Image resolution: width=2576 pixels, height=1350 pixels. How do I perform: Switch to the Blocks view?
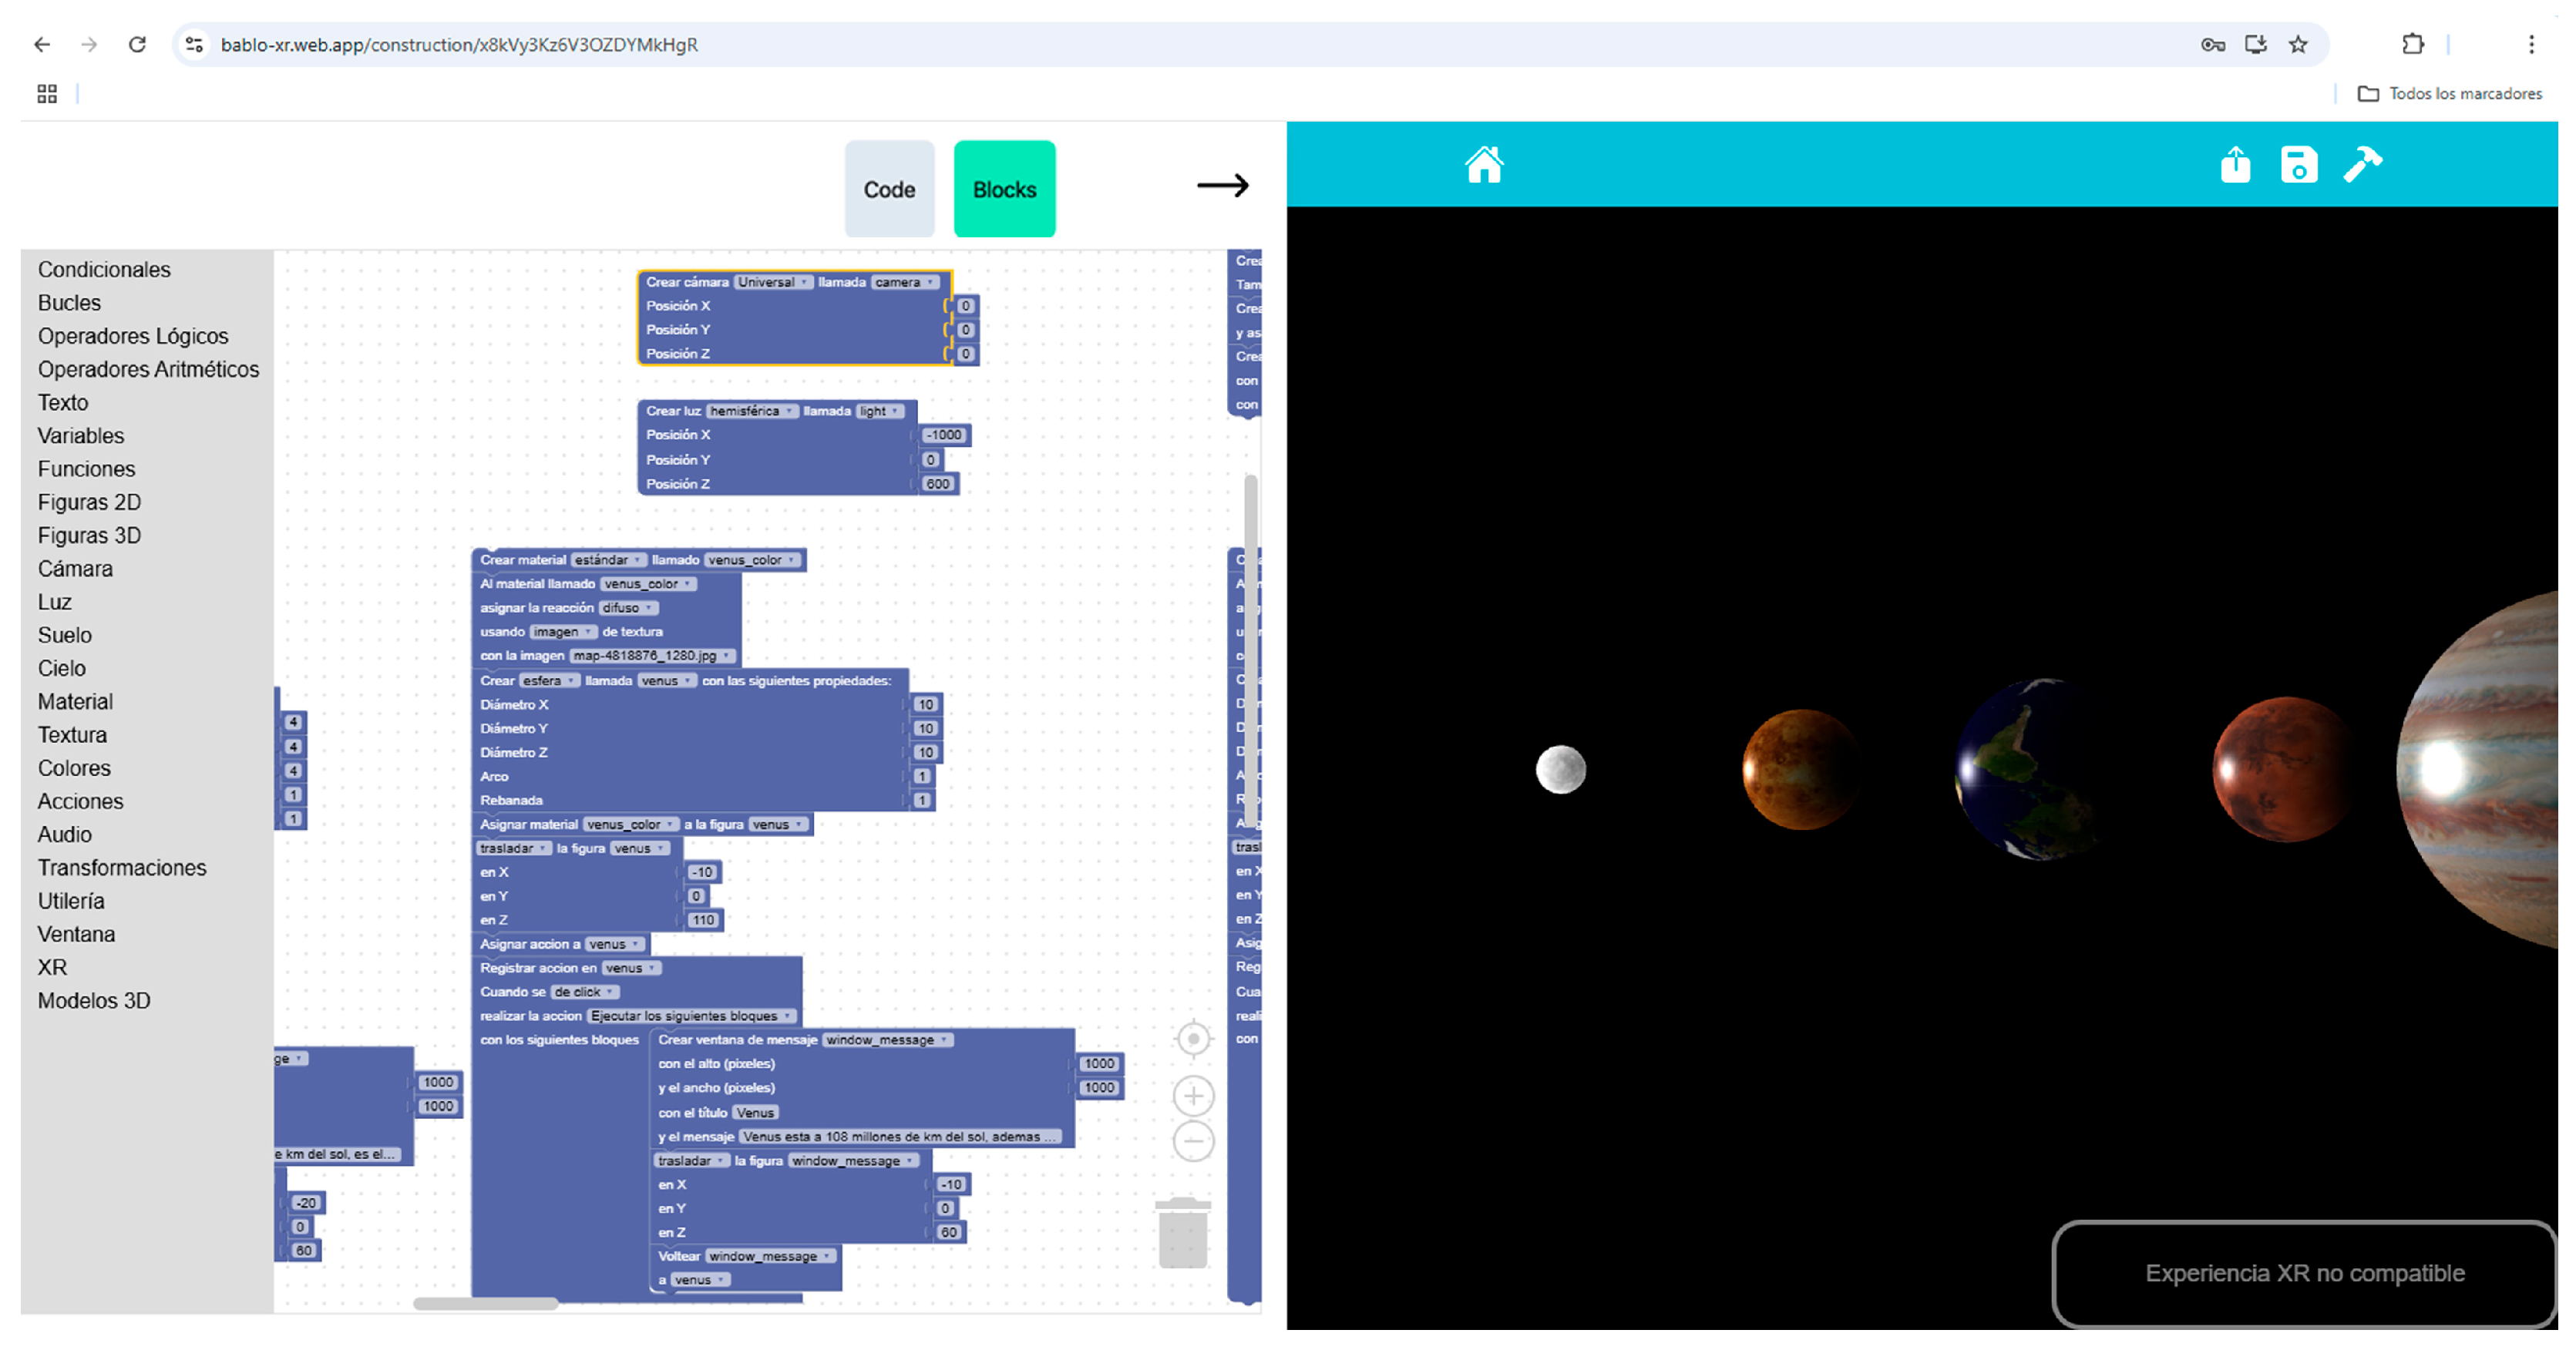[1004, 189]
